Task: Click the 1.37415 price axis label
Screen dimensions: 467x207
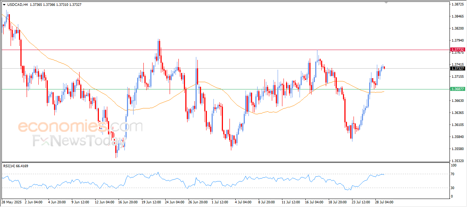Action: point(458,65)
